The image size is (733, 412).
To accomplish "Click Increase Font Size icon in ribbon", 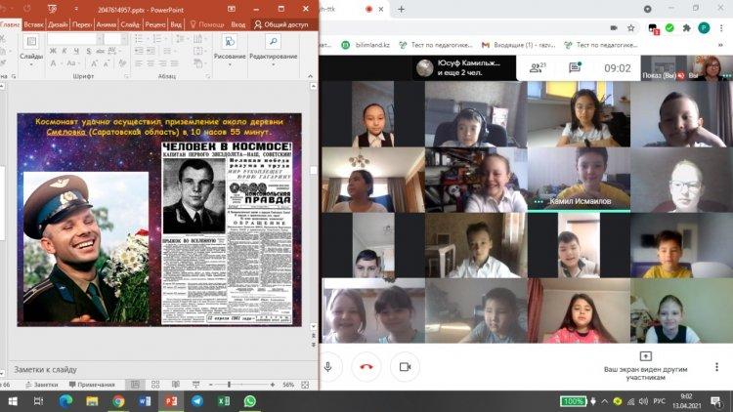I will pyautogui.click(x=95, y=63).
